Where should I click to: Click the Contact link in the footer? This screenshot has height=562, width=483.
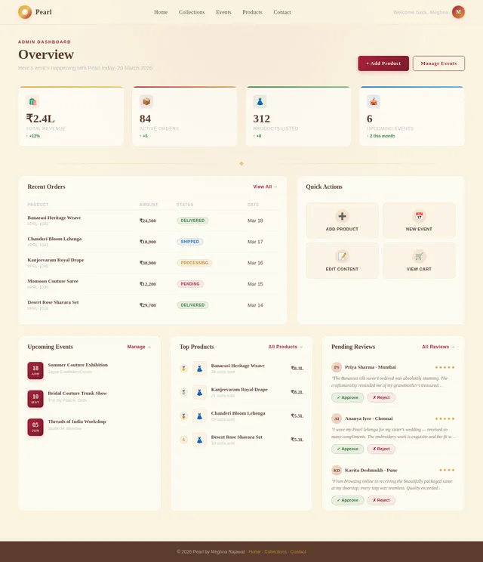(x=298, y=551)
